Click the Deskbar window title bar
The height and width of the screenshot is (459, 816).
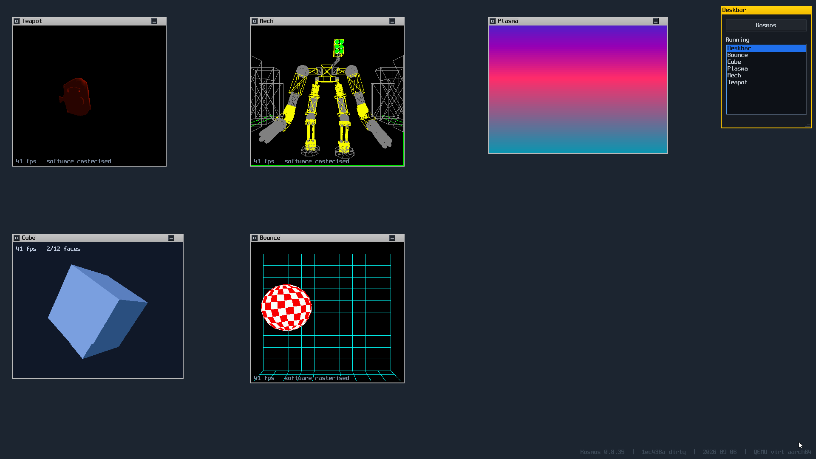[766, 10]
